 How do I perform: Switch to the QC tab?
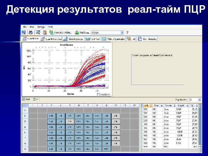[x=131, y=39]
